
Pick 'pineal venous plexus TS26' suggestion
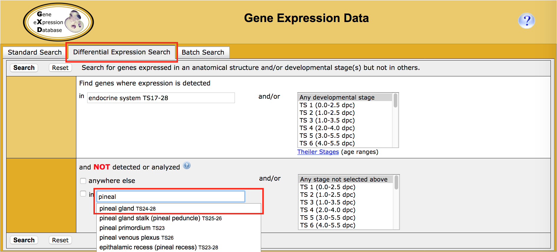click(x=179, y=238)
